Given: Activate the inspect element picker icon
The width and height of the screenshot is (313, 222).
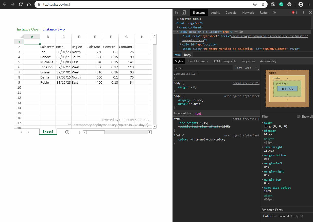Looking at the screenshot, I should point(177,12).
